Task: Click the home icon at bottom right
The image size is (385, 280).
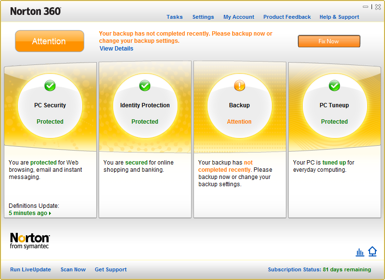Action: [x=372, y=251]
